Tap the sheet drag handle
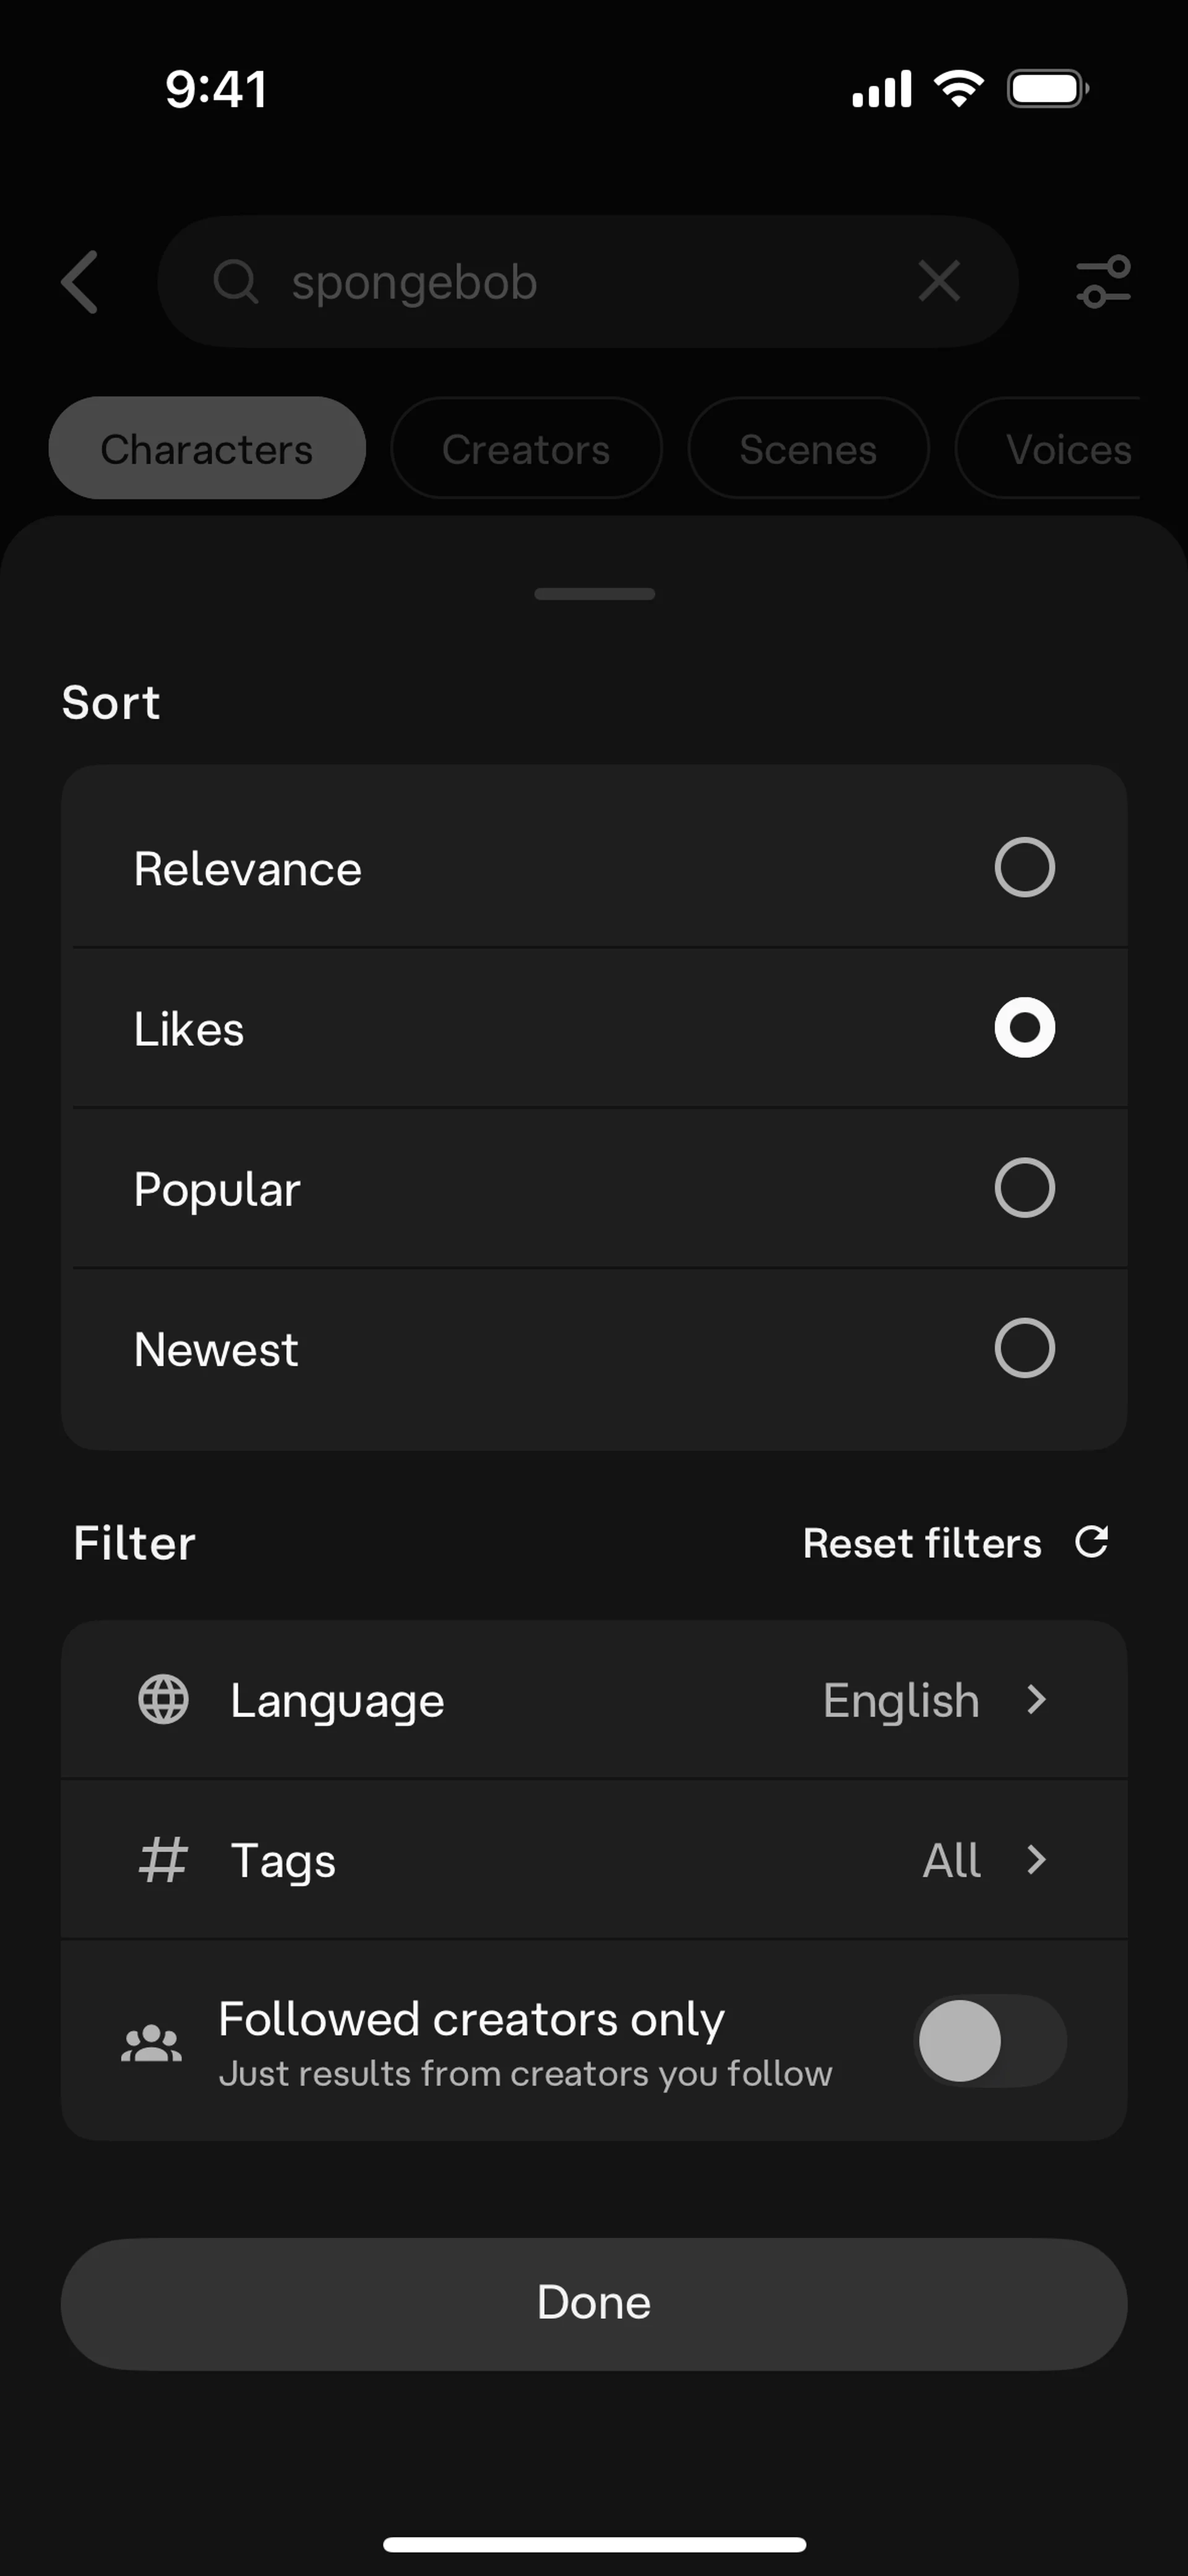This screenshot has height=2576, width=1188. point(594,594)
